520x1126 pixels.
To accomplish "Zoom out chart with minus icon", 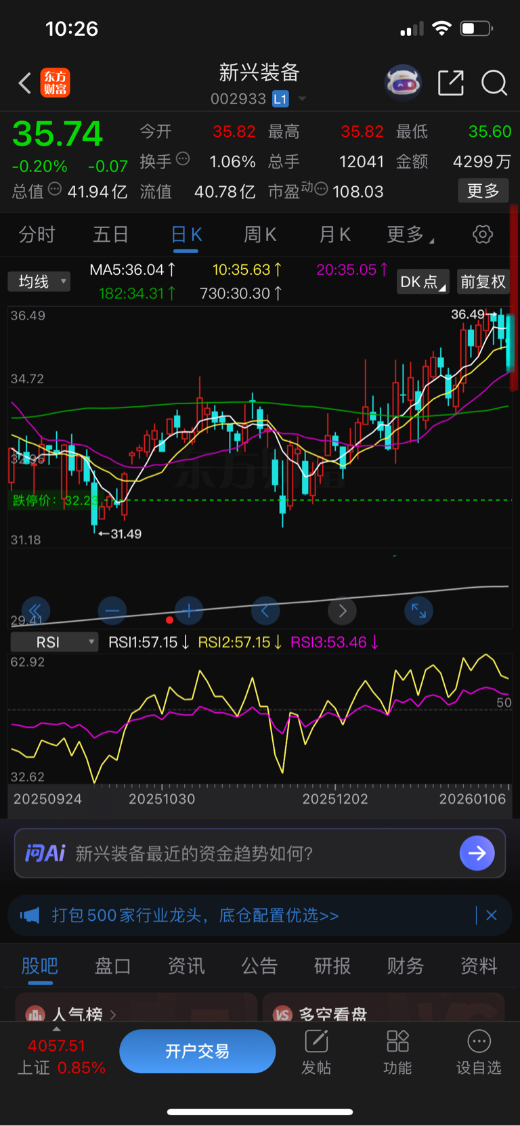I will 112,611.
